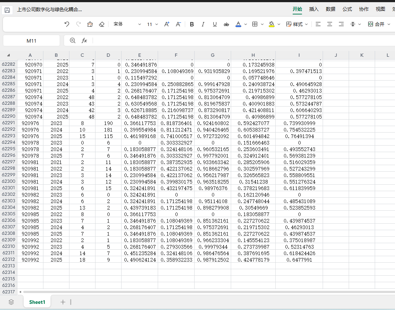395x310 pixels.
Task: Click the zoom magnifier icon by formula bar
Action: pos(73,40)
